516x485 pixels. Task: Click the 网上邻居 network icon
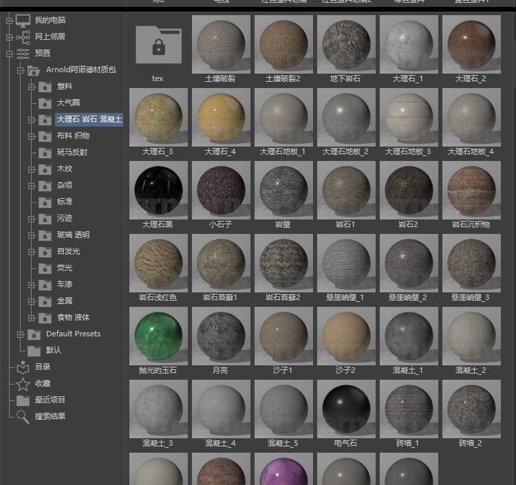coord(23,37)
